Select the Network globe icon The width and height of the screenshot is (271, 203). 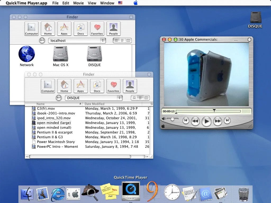[27, 54]
